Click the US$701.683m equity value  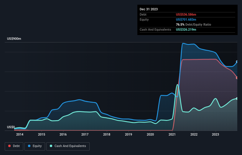(x=186, y=19)
